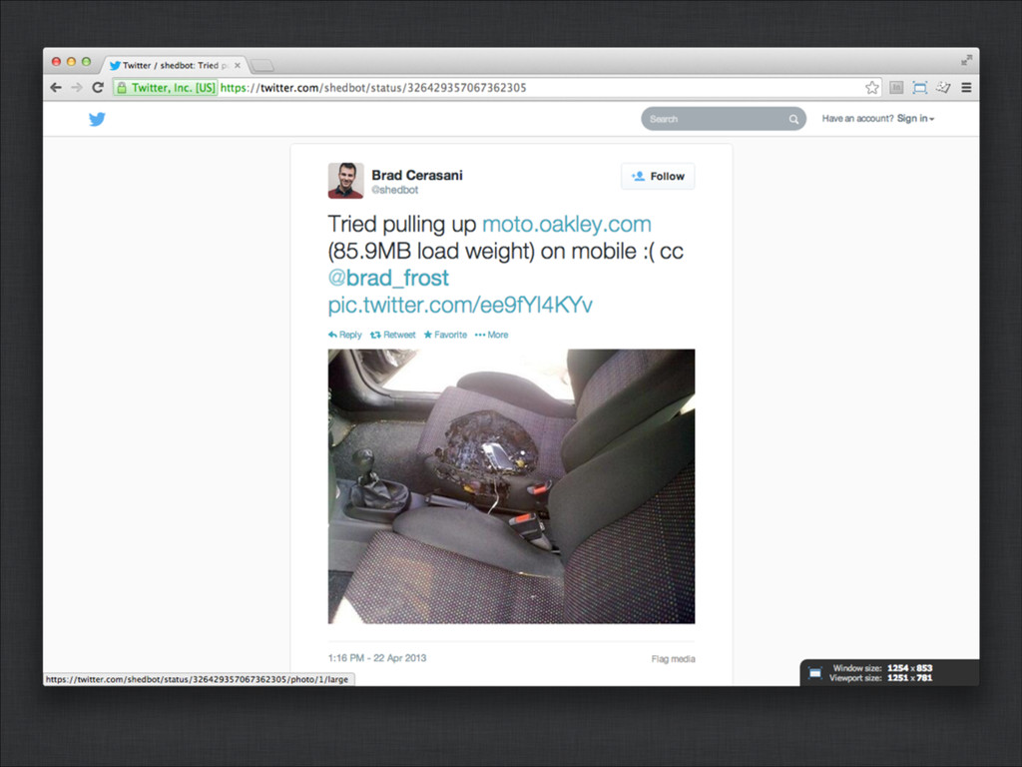The height and width of the screenshot is (767, 1022).
Task: Click the Twitter, Inc. [US] certificate label
Action: click(173, 88)
